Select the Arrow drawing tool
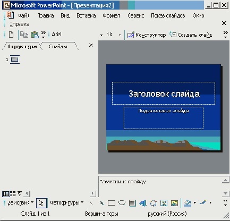Viewport: 230px width, 221px height. 101,203
